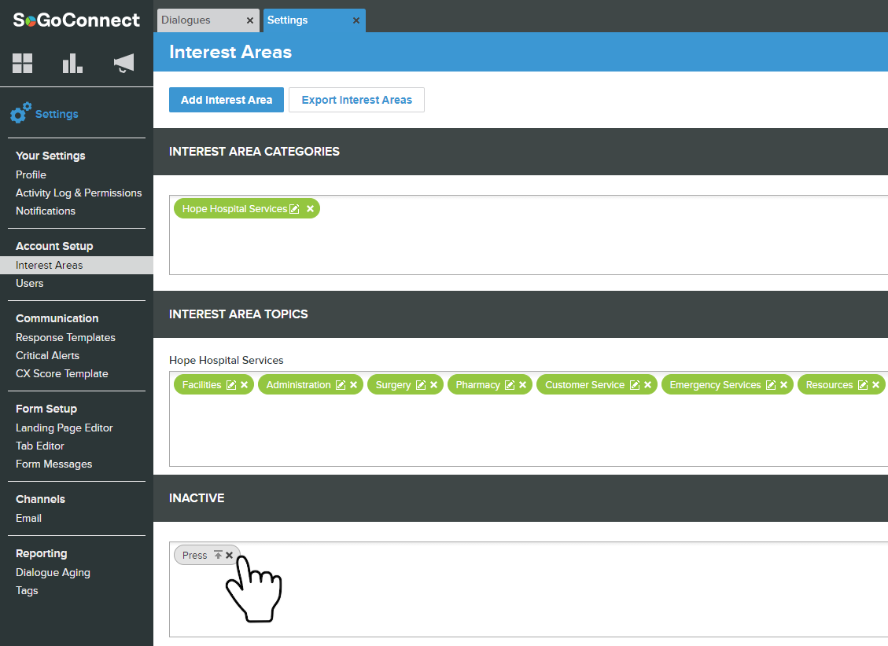Delete the Hope Hospital Services category
Viewport: 888px width, 646px height.
click(x=310, y=209)
